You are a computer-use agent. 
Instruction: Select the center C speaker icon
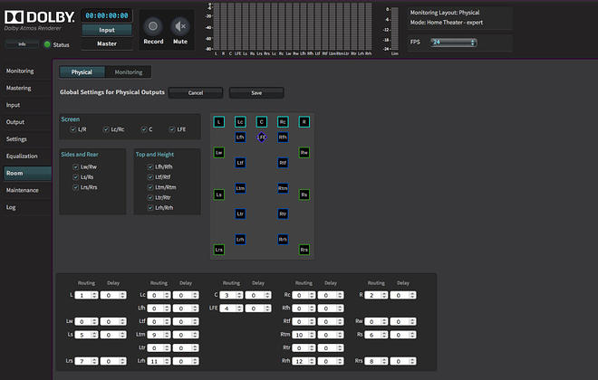pos(261,121)
